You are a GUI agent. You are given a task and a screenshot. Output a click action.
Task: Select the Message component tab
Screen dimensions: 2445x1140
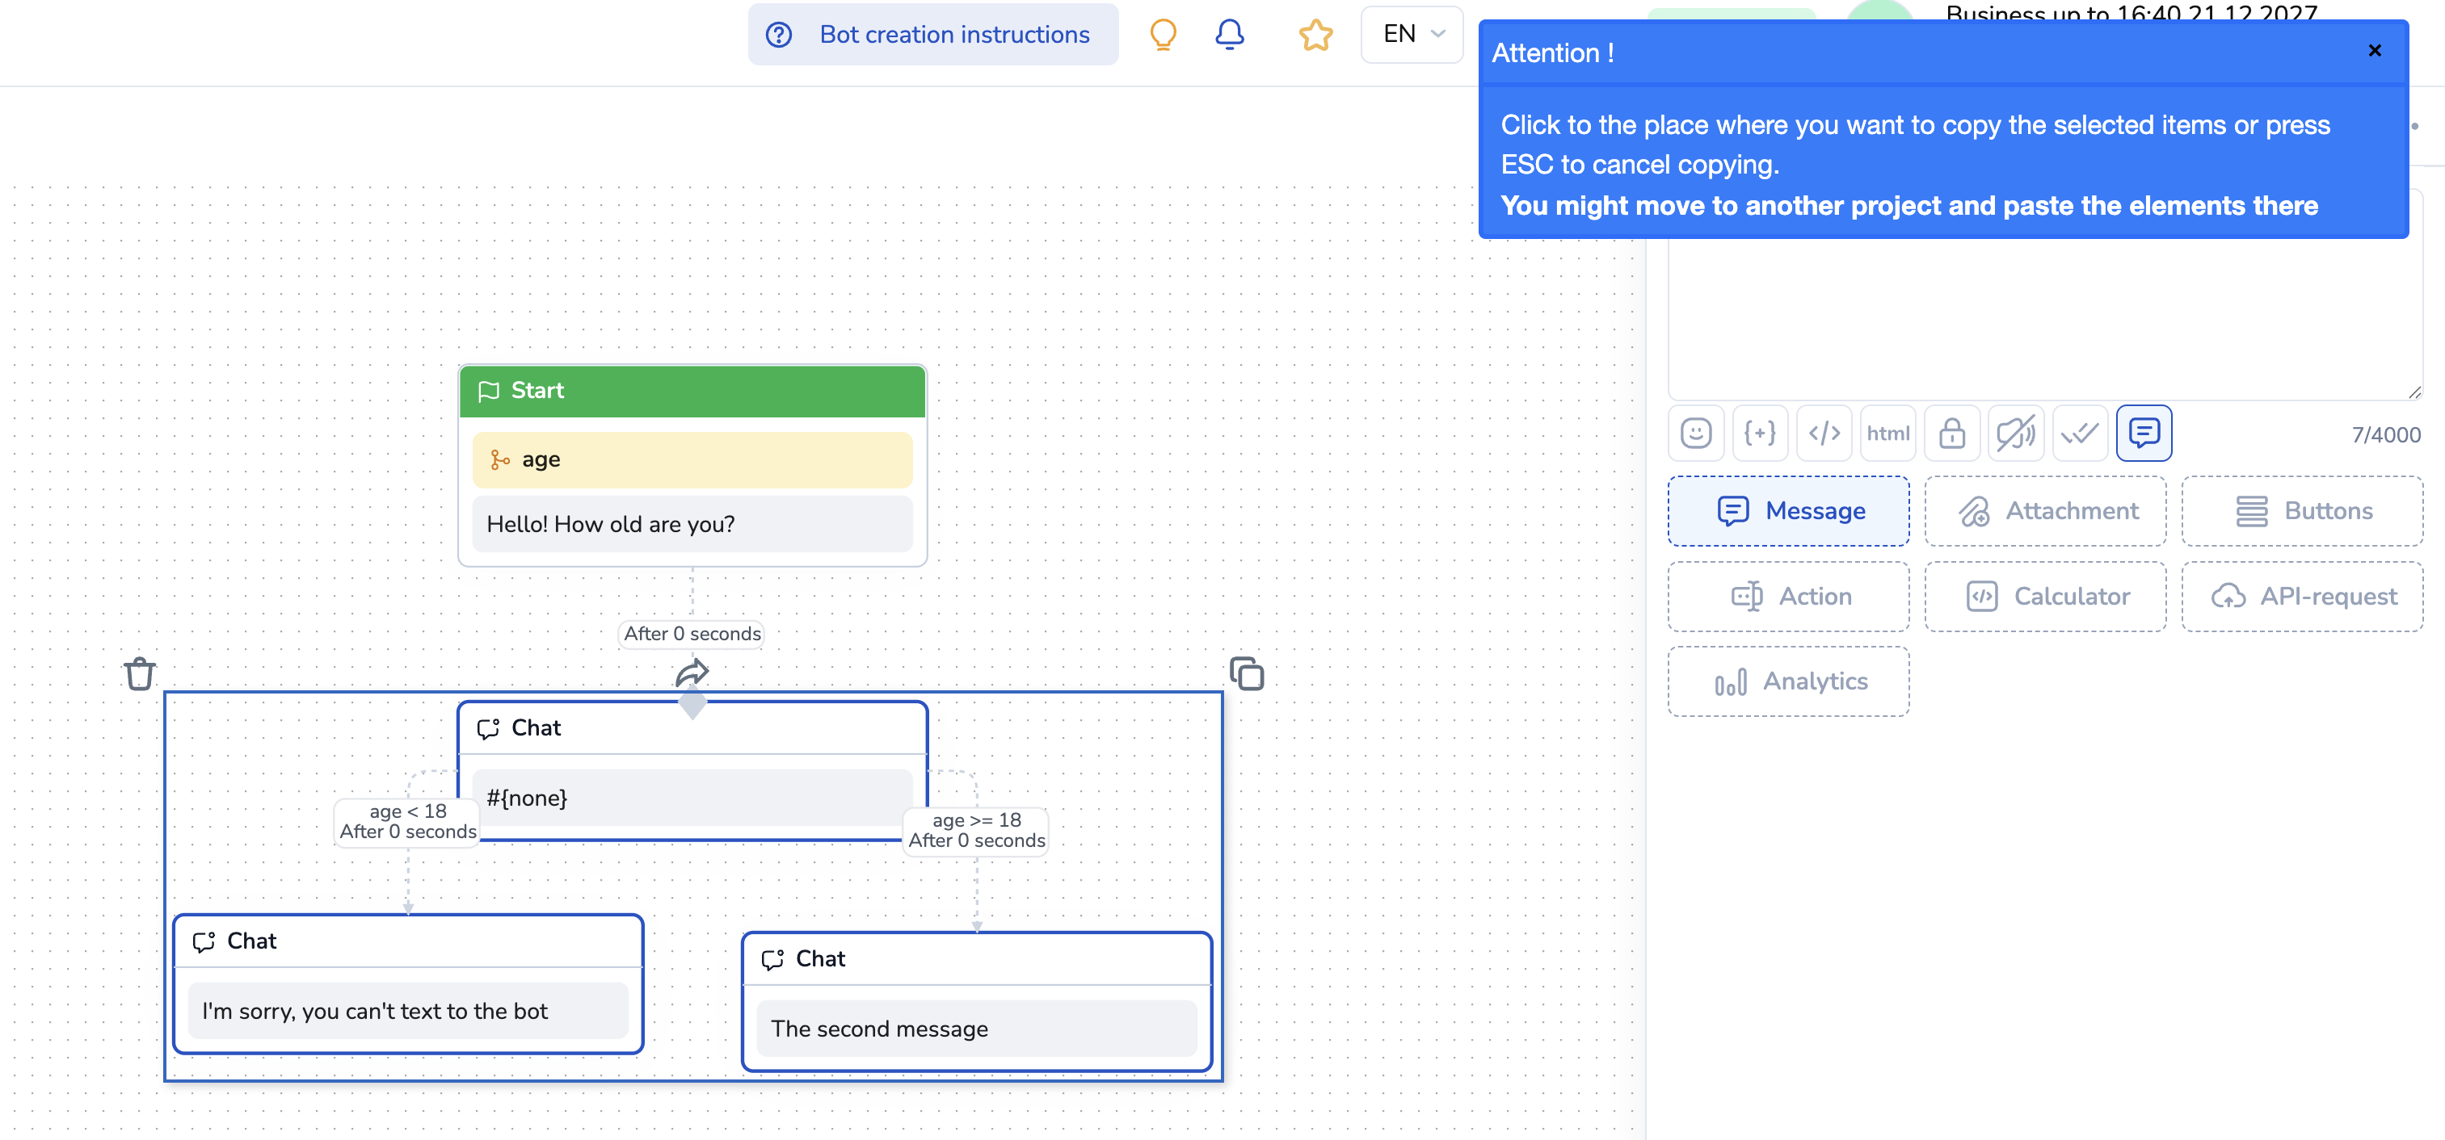coord(1788,511)
